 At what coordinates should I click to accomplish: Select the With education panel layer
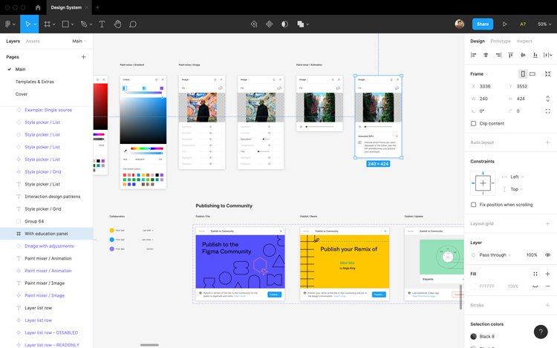click(x=47, y=234)
